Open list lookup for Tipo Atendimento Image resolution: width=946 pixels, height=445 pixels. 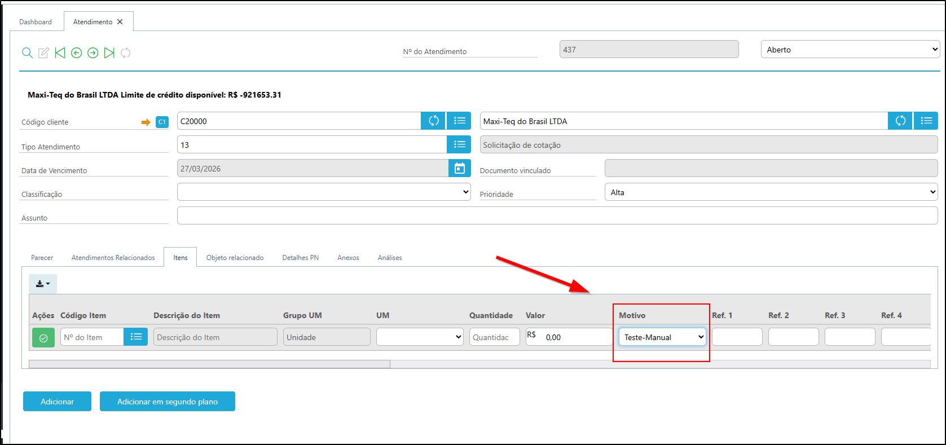[459, 144]
